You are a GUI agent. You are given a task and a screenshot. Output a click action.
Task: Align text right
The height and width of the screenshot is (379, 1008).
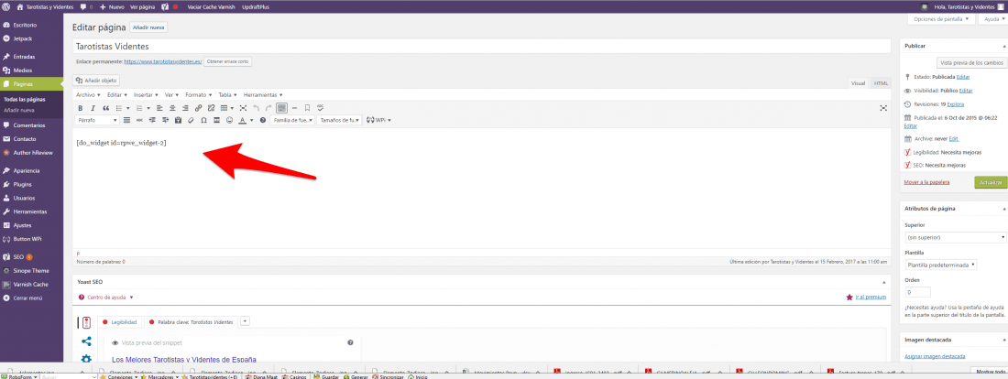tap(185, 108)
